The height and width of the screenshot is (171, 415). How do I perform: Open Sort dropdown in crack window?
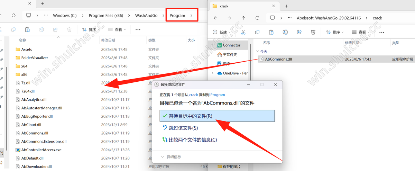point(335,32)
